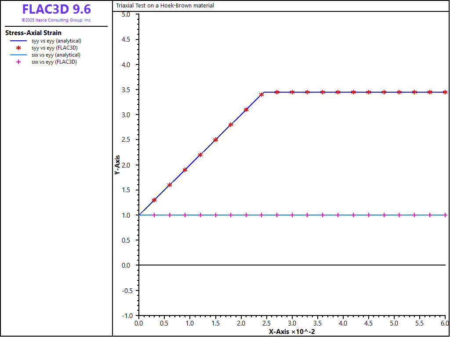
Task: Click the "syy vs eyy (FLAC3D)" legend label
Action: 54,48
